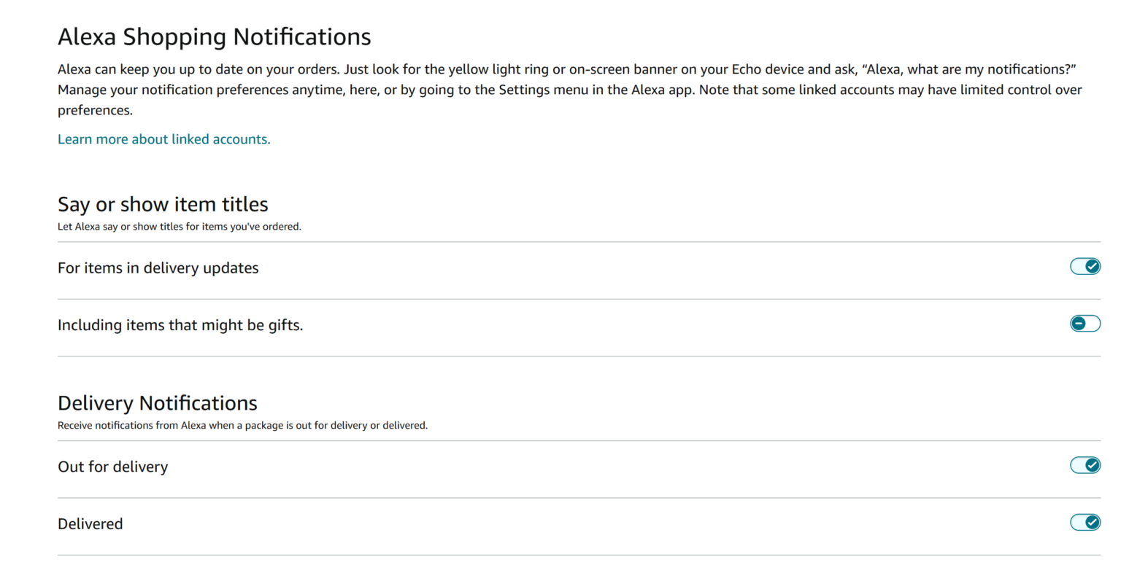Click the "Manage your notification preferences anytime" sentence

click(x=219, y=90)
